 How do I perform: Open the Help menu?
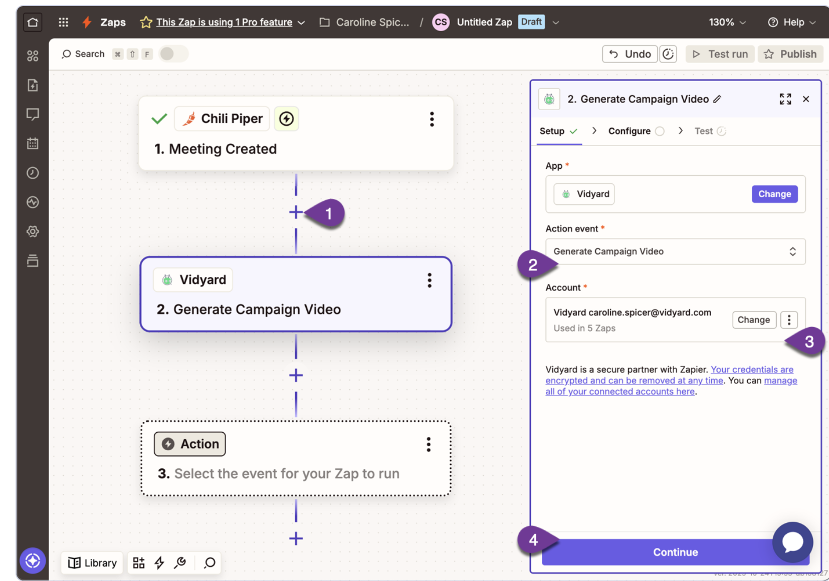point(792,22)
